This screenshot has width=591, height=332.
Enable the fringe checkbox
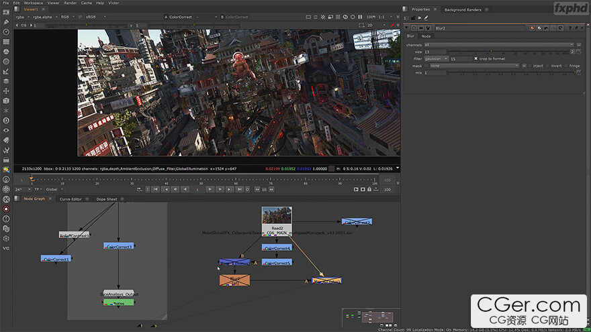[x=566, y=66]
